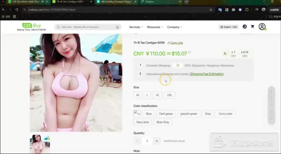Increase quantity with plus button
281x154 pixels.
click(x=157, y=141)
